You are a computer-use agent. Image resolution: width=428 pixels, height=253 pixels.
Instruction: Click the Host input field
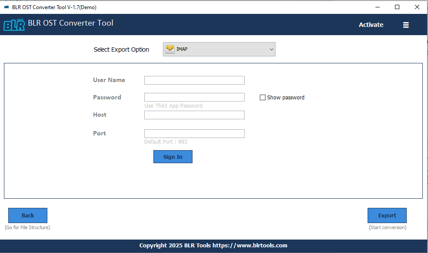coord(194,115)
